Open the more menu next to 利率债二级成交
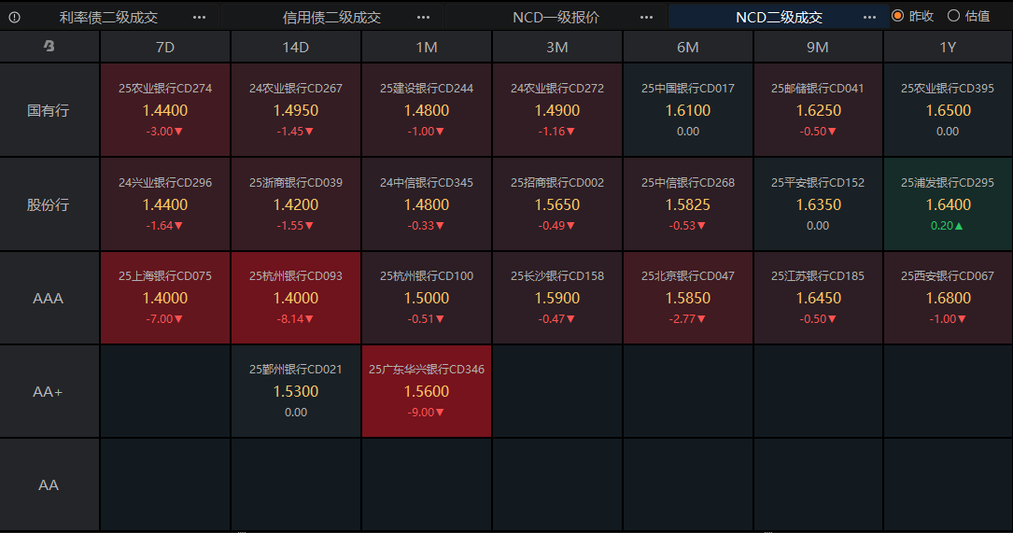The width and height of the screenshot is (1013, 533). (199, 18)
